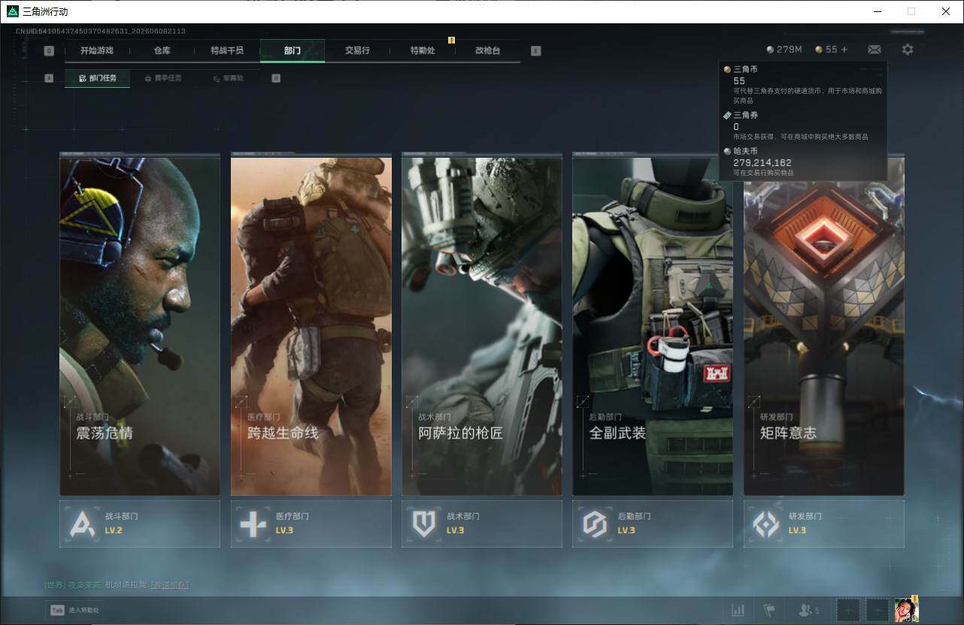Open the bar chart statistics icon

click(738, 611)
